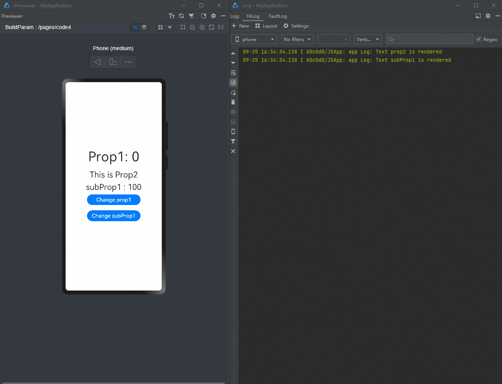Screen dimensions: 502x384
Task: Click the zoom out magnifier icon
Action: tap(192, 27)
